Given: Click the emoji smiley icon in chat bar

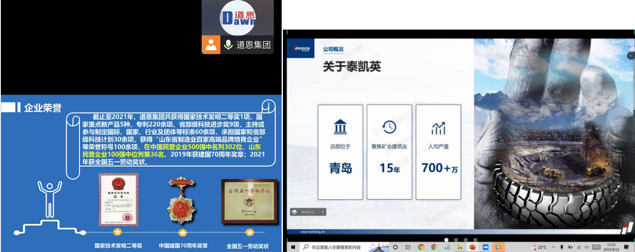Looking at the screenshot, I should (295, 212).
